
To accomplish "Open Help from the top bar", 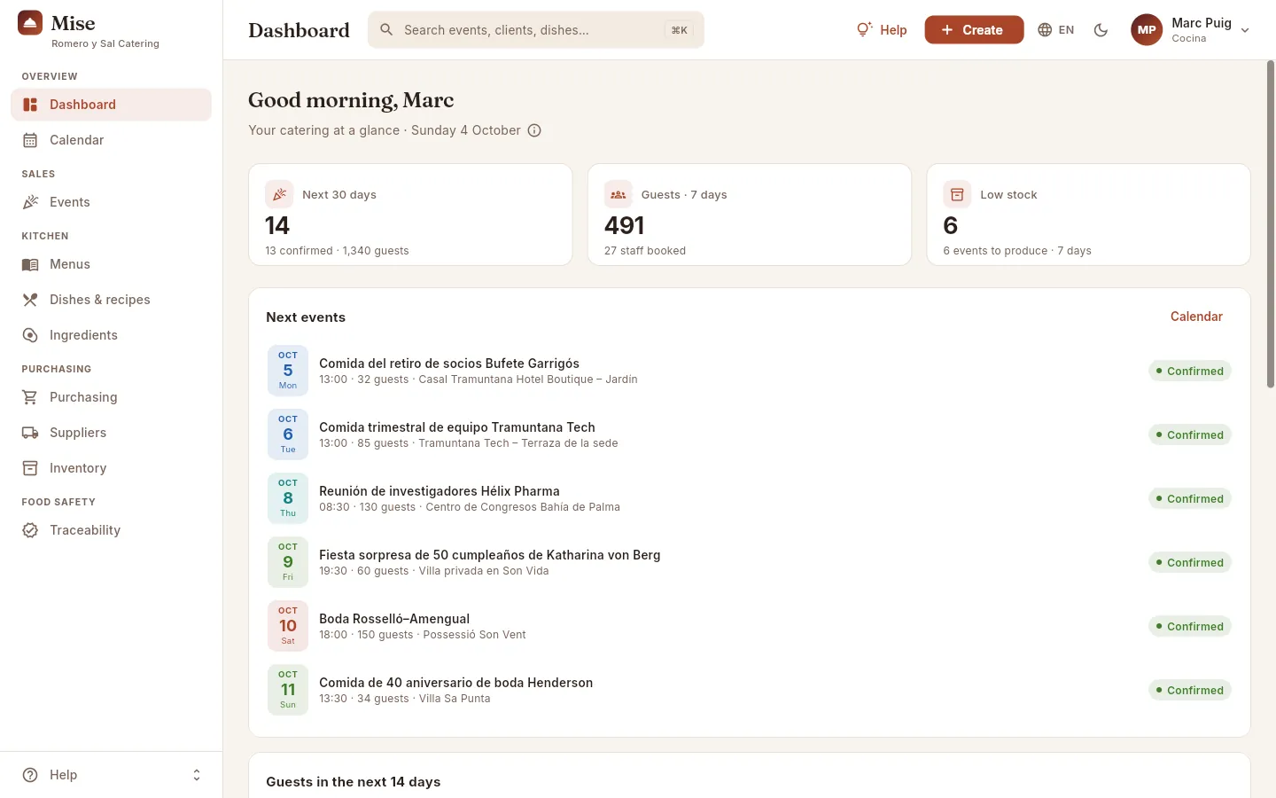I will [882, 30].
